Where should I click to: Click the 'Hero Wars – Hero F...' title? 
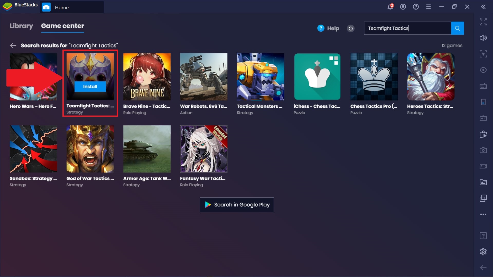pyautogui.click(x=33, y=106)
